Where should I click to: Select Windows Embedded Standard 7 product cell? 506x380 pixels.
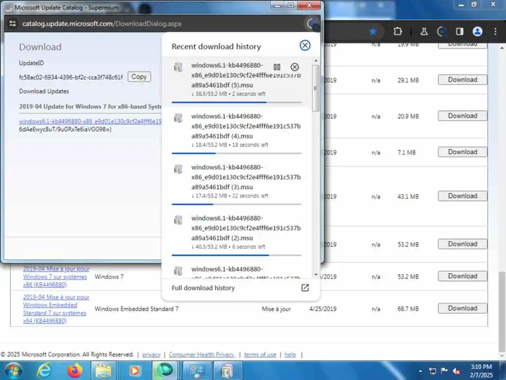136,309
